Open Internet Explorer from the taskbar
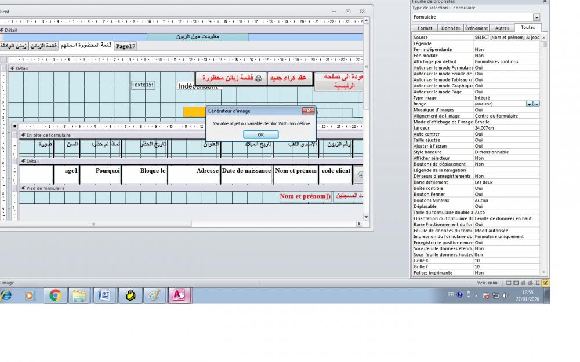This screenshot has height=362, width=580. coord(6,295)
